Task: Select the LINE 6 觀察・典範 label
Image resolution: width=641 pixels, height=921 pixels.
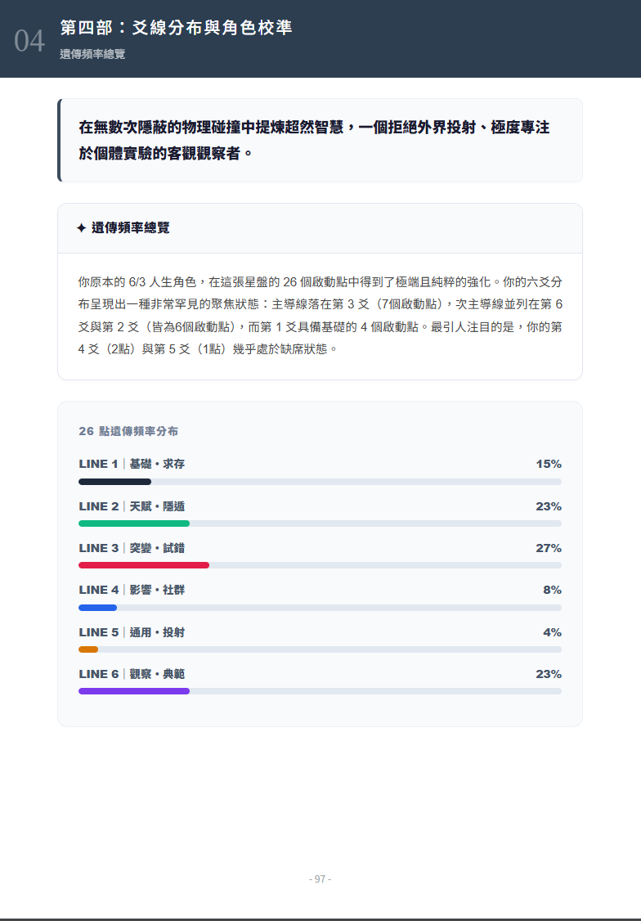Action: click(x=132, y=674)
